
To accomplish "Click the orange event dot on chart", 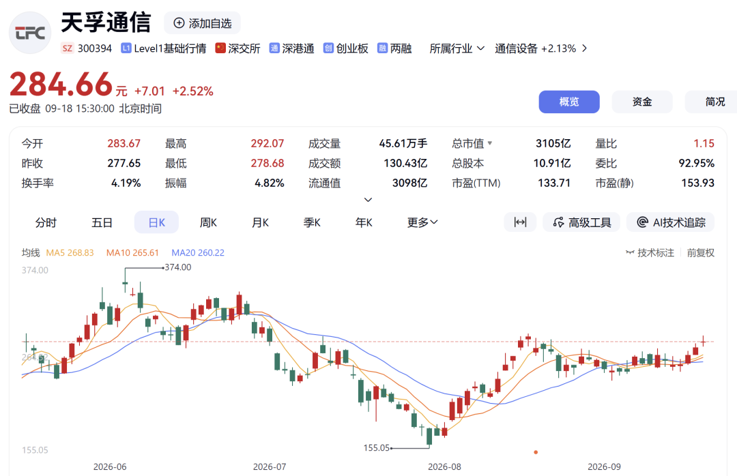I will (x=536, y=452).
